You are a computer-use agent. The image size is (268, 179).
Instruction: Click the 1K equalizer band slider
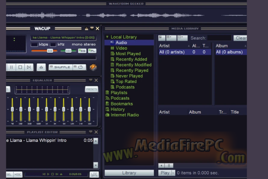(x=47, y=110)
